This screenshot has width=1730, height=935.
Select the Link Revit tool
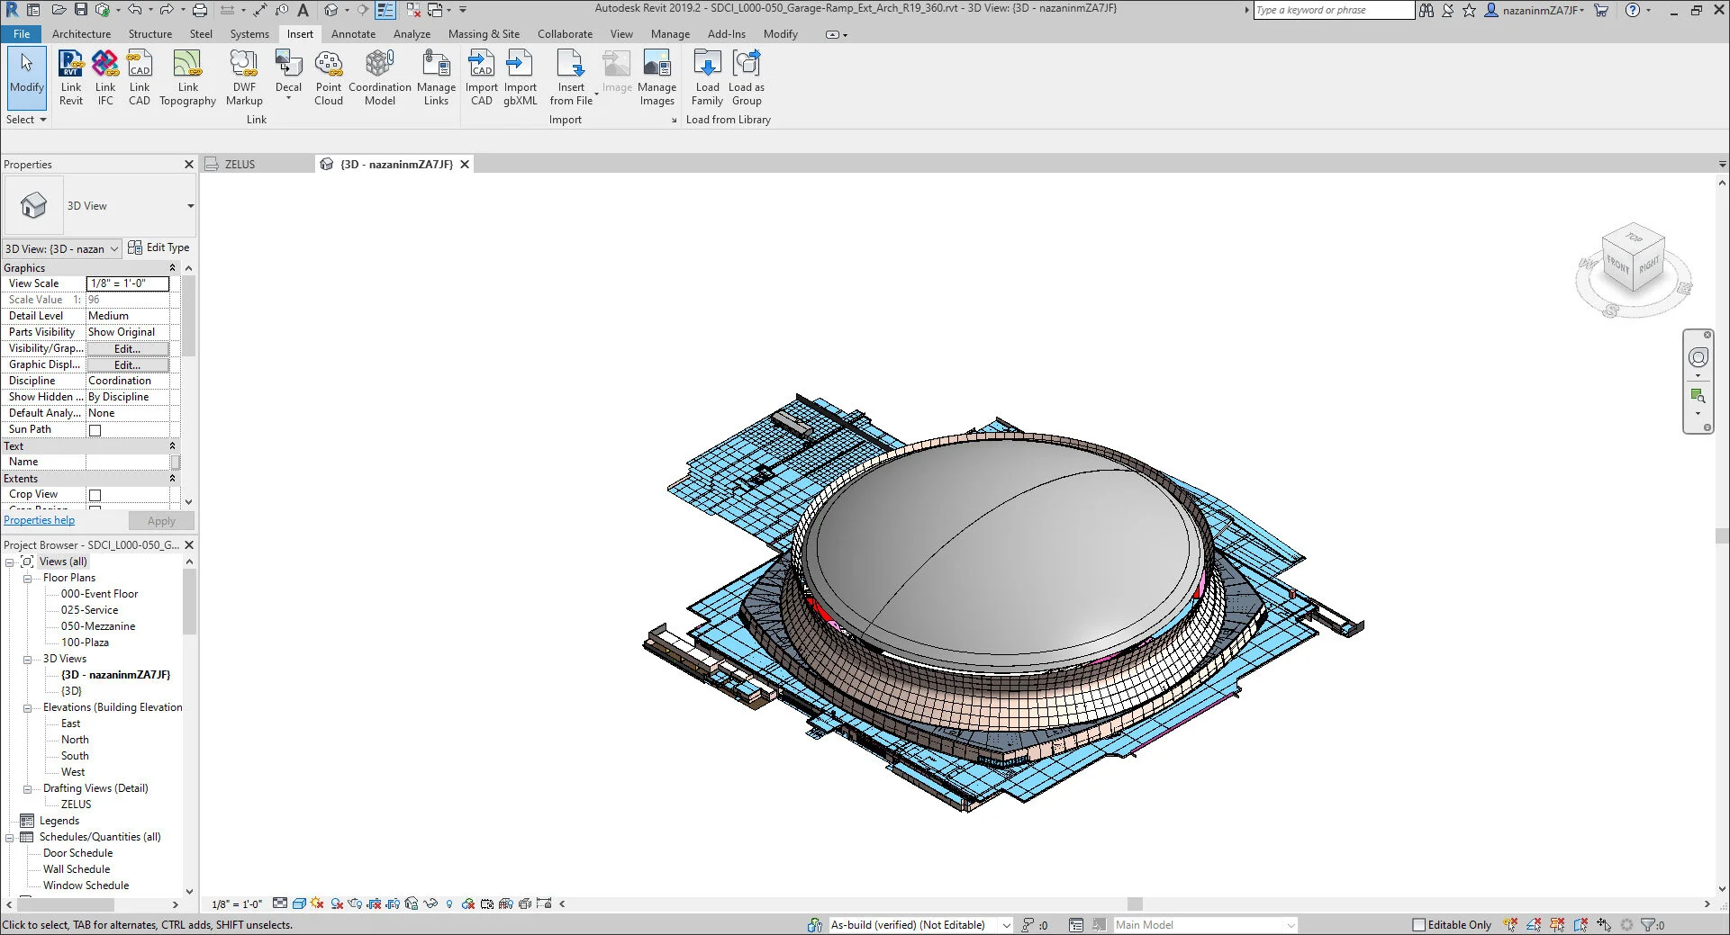point(71,78)
